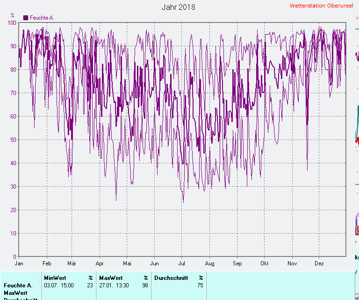The height and width of the screenshot is (300, 359).
Task: Click the y-axis label 50
Action: point(13,140)
